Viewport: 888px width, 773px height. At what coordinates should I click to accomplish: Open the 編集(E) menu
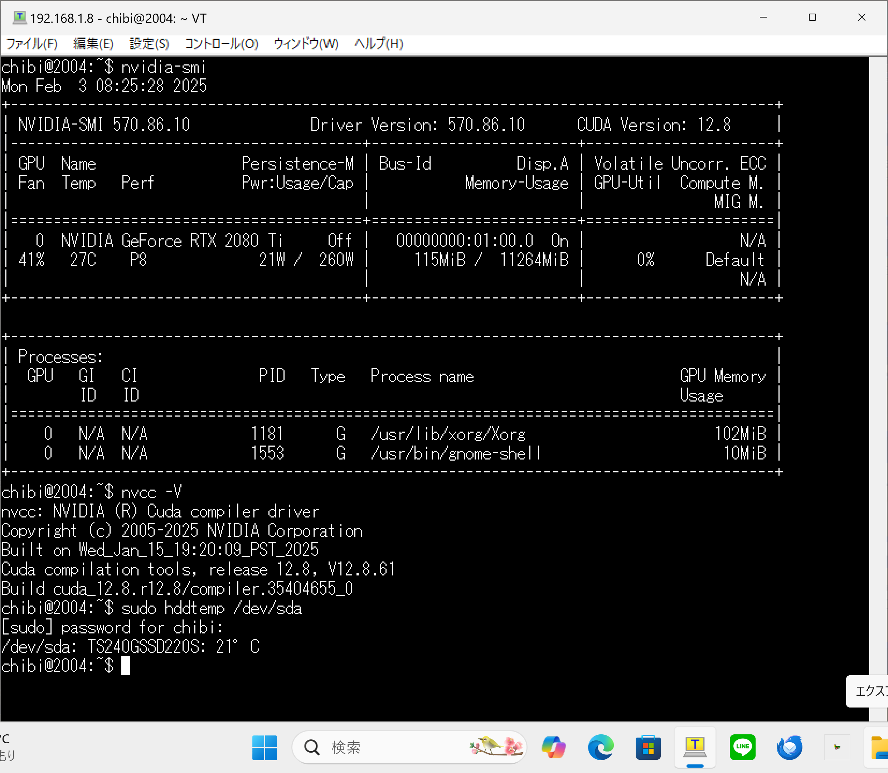pos(93,44)
